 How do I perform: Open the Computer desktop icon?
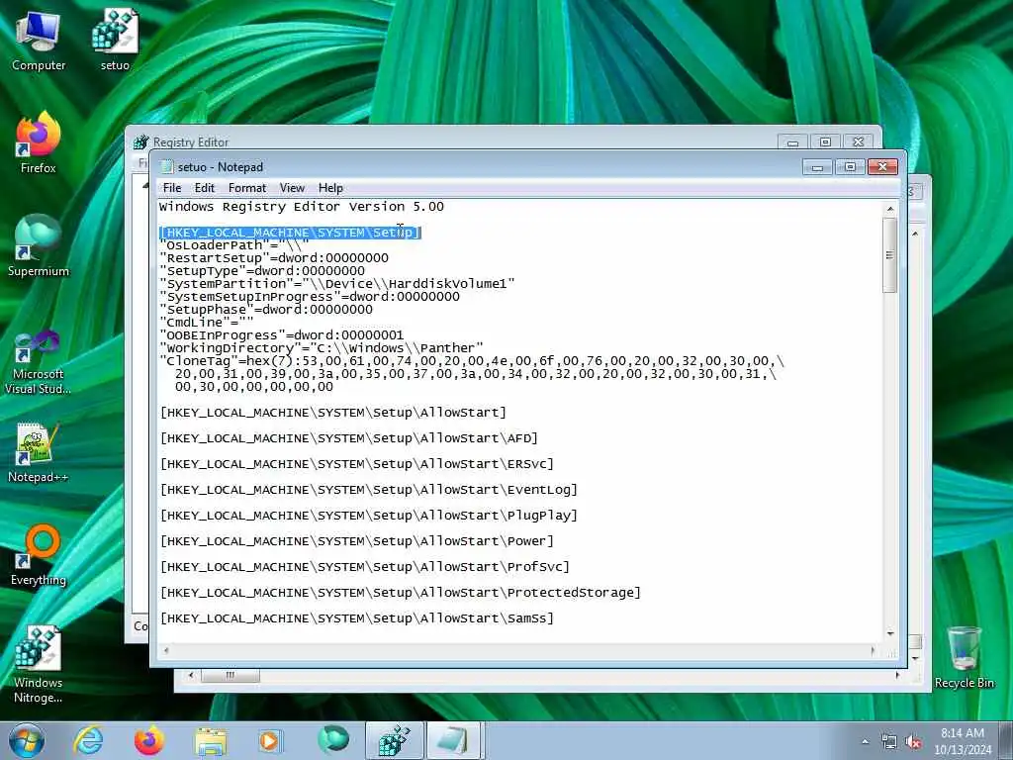click(x=39, y=41)
